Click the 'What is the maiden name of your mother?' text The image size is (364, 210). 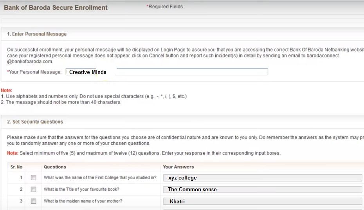click(x=83, y=201)
